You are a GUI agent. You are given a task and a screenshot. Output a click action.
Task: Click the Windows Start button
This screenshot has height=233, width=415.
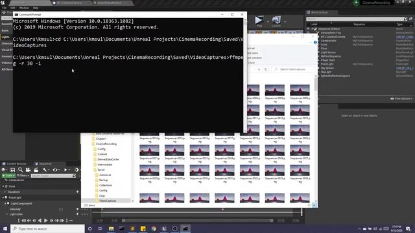coord(5,228)
